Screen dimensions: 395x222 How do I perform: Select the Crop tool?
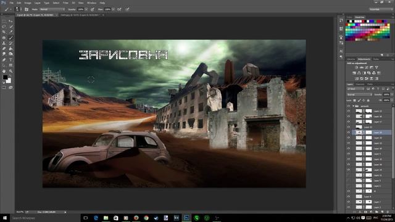(4, 32)
